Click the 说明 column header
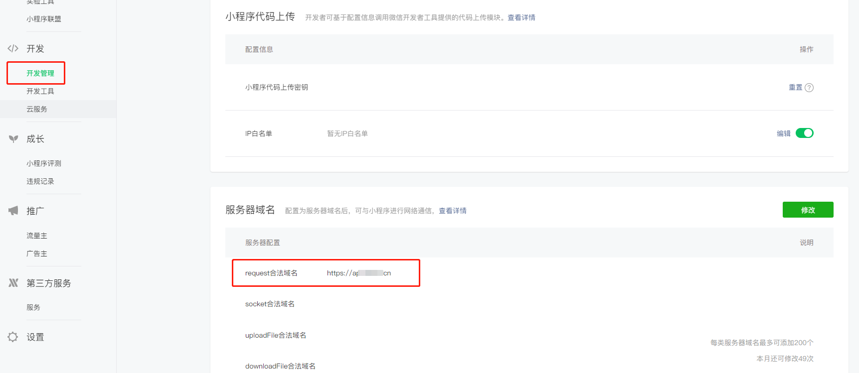859x373 pixels. tap(807, 243)
